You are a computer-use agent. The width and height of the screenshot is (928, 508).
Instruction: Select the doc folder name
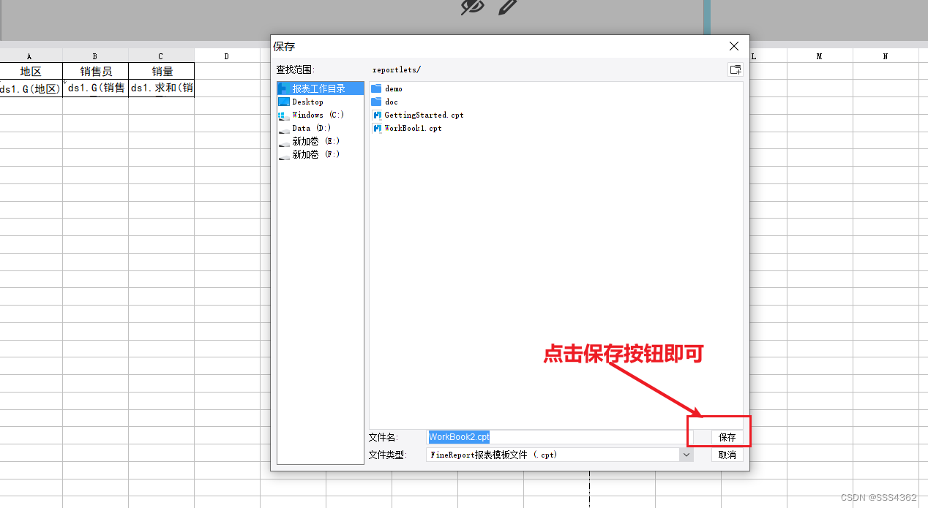[392, 102]
